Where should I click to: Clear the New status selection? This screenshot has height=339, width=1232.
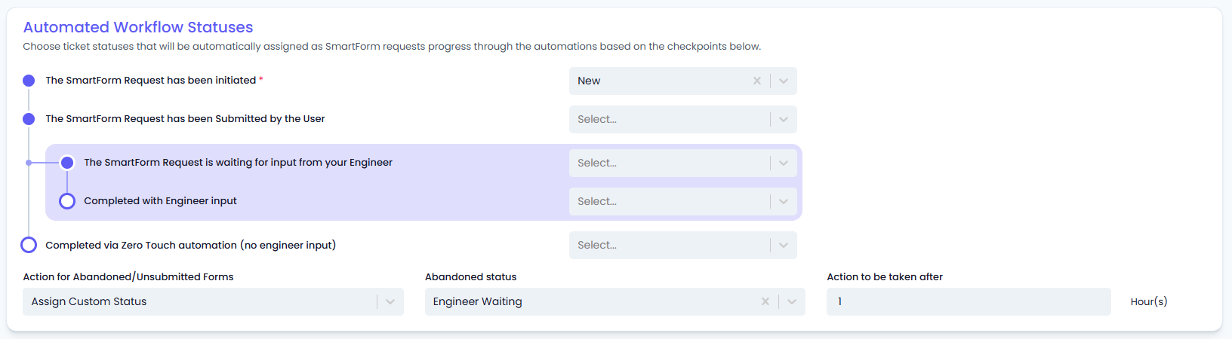click(756, 81)
